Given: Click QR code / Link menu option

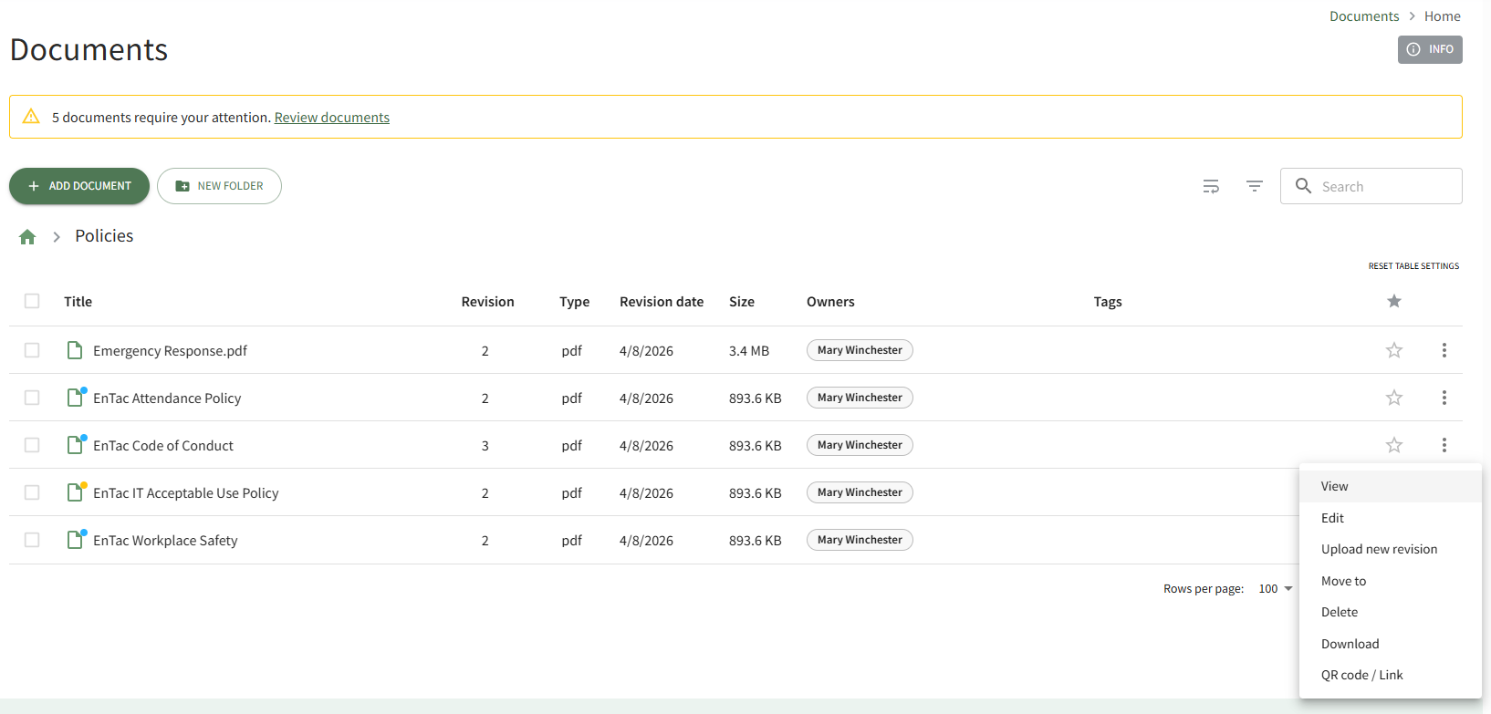Looking at the screenshot, I should tap(1361, 675).
